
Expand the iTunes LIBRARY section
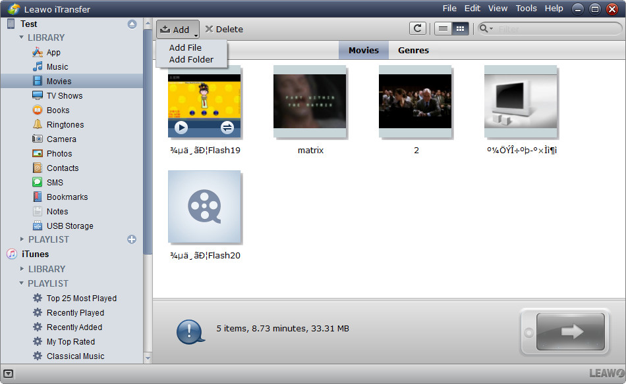click(x=22, y=269)
